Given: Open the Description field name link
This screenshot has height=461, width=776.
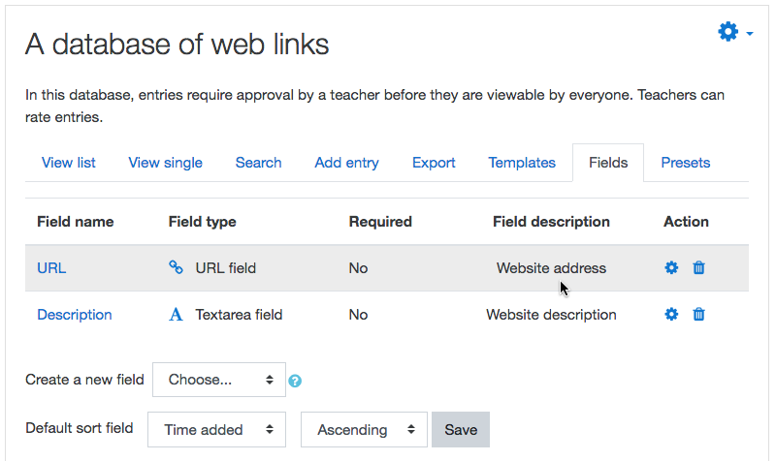Looking at the screenshot, I should 75,315.
